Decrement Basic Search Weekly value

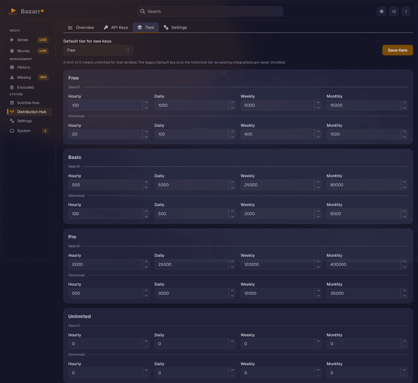tap(318, 187)
